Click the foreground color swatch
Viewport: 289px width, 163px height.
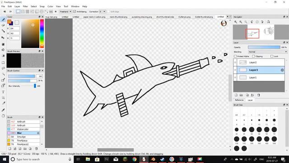pyautogui.click(x=9, y=22)
